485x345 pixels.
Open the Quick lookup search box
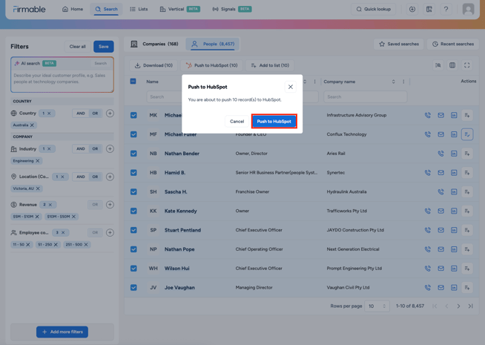373,9
